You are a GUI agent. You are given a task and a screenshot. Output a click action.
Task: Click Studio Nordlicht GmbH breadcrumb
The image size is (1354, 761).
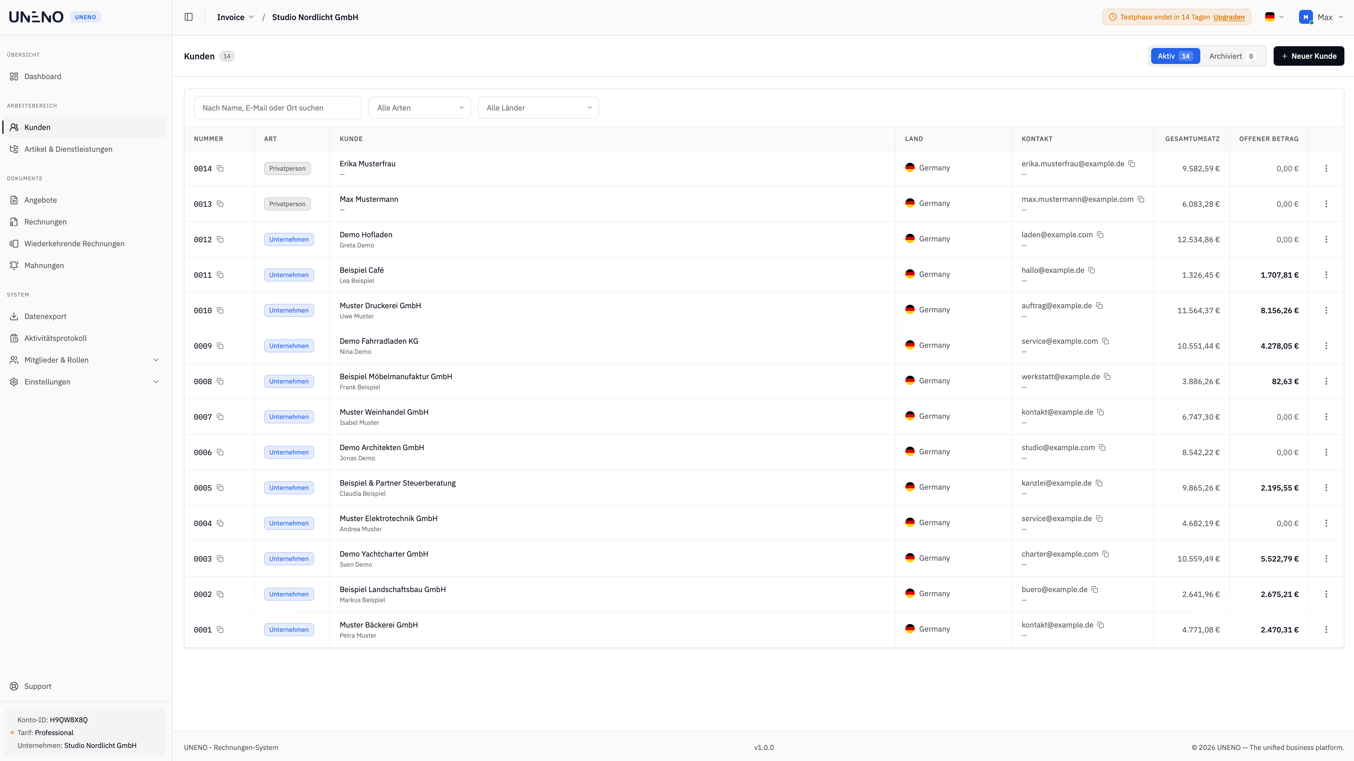[x=315, y=17]
